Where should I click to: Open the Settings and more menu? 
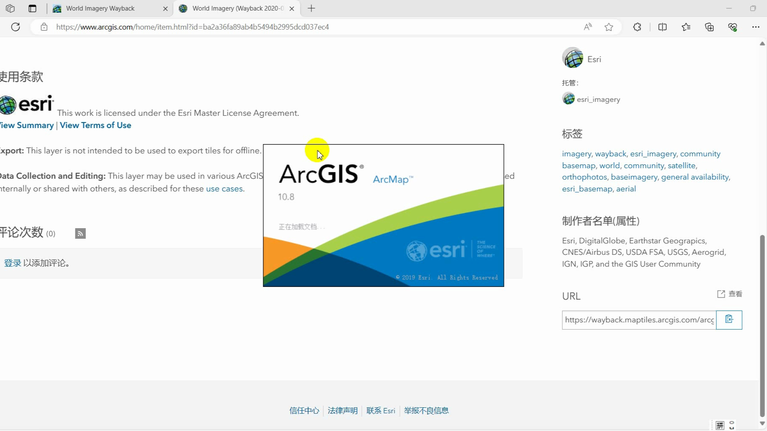[756, 27]
